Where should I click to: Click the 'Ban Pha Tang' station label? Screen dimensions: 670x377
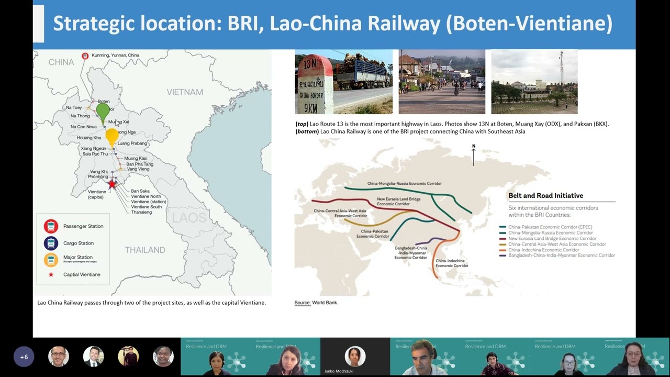coord(140,164)
